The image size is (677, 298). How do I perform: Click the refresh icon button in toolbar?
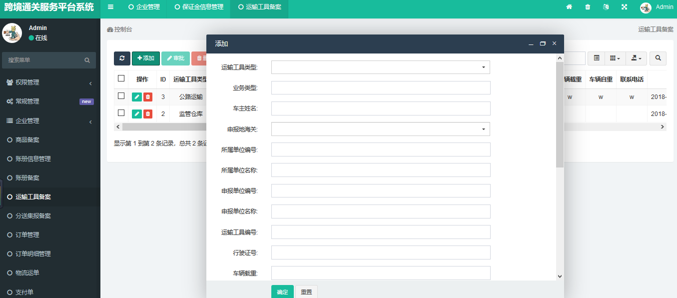click(122, 58)
